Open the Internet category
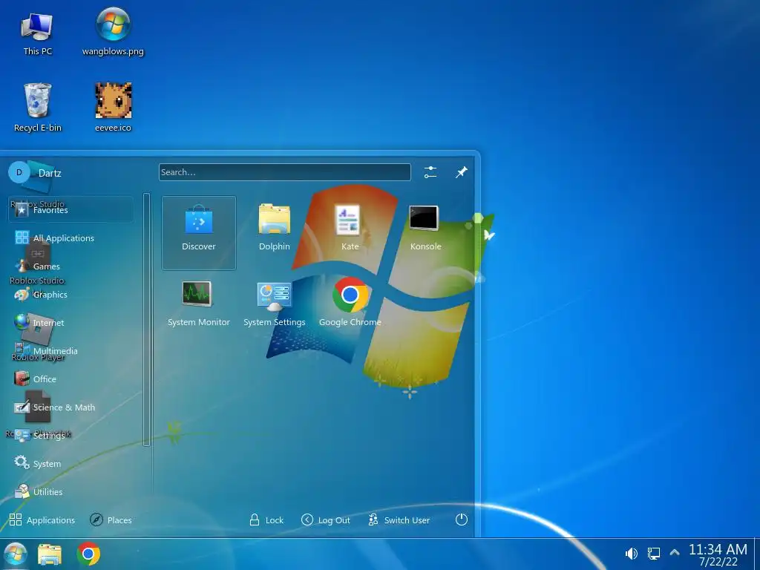 pos(71,322)
